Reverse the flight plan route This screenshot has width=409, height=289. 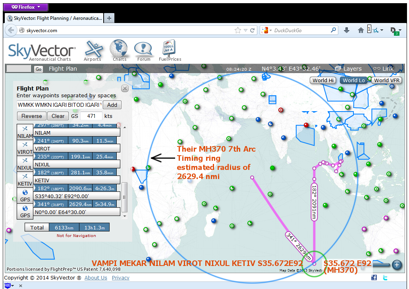31,116
